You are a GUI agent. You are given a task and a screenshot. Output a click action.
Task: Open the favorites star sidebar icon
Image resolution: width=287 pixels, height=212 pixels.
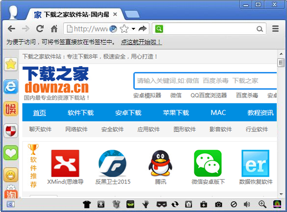point(11,65)
